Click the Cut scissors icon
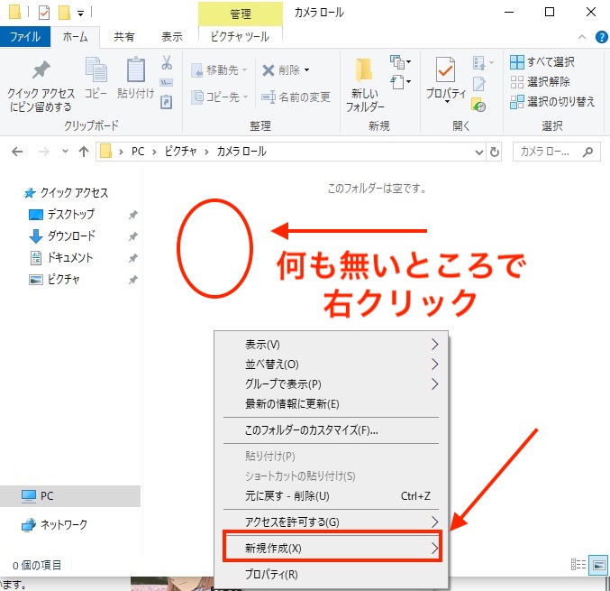 167,63
